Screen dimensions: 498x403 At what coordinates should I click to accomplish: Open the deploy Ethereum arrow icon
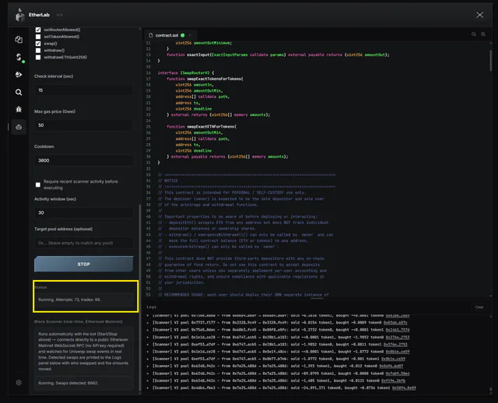coord(19,75)
